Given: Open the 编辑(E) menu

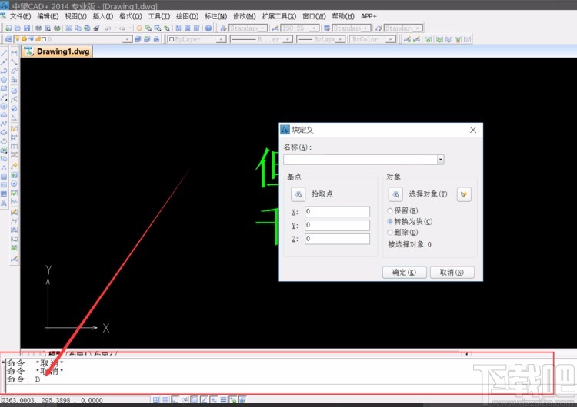Looking at the screenshot, I should pyautogui.click(x=48, y=16).
